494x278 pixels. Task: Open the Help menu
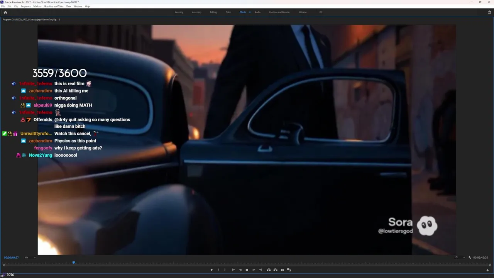click(x=87, y=6)
